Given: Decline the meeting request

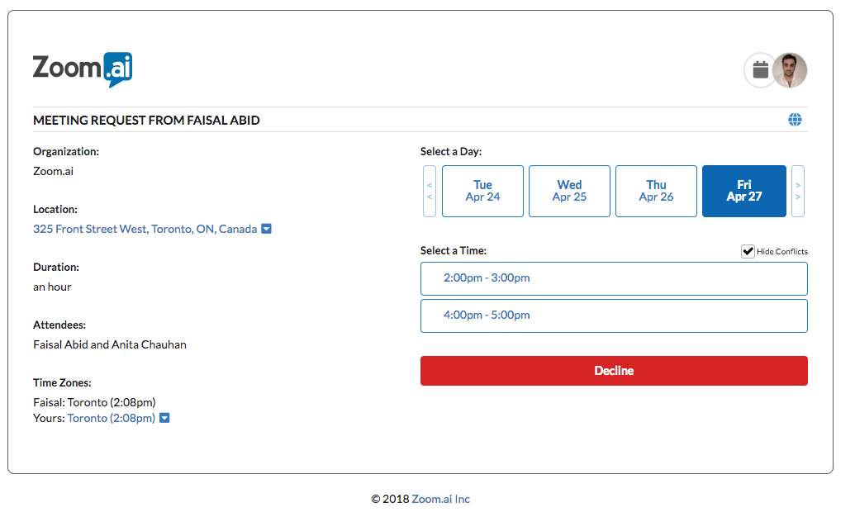Looking at the screenshot, I should coord(614,371).
